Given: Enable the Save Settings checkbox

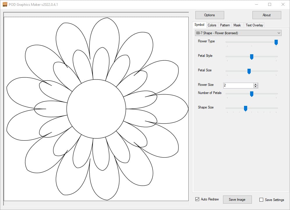Looking at the screenshot, I should point(261,200).
